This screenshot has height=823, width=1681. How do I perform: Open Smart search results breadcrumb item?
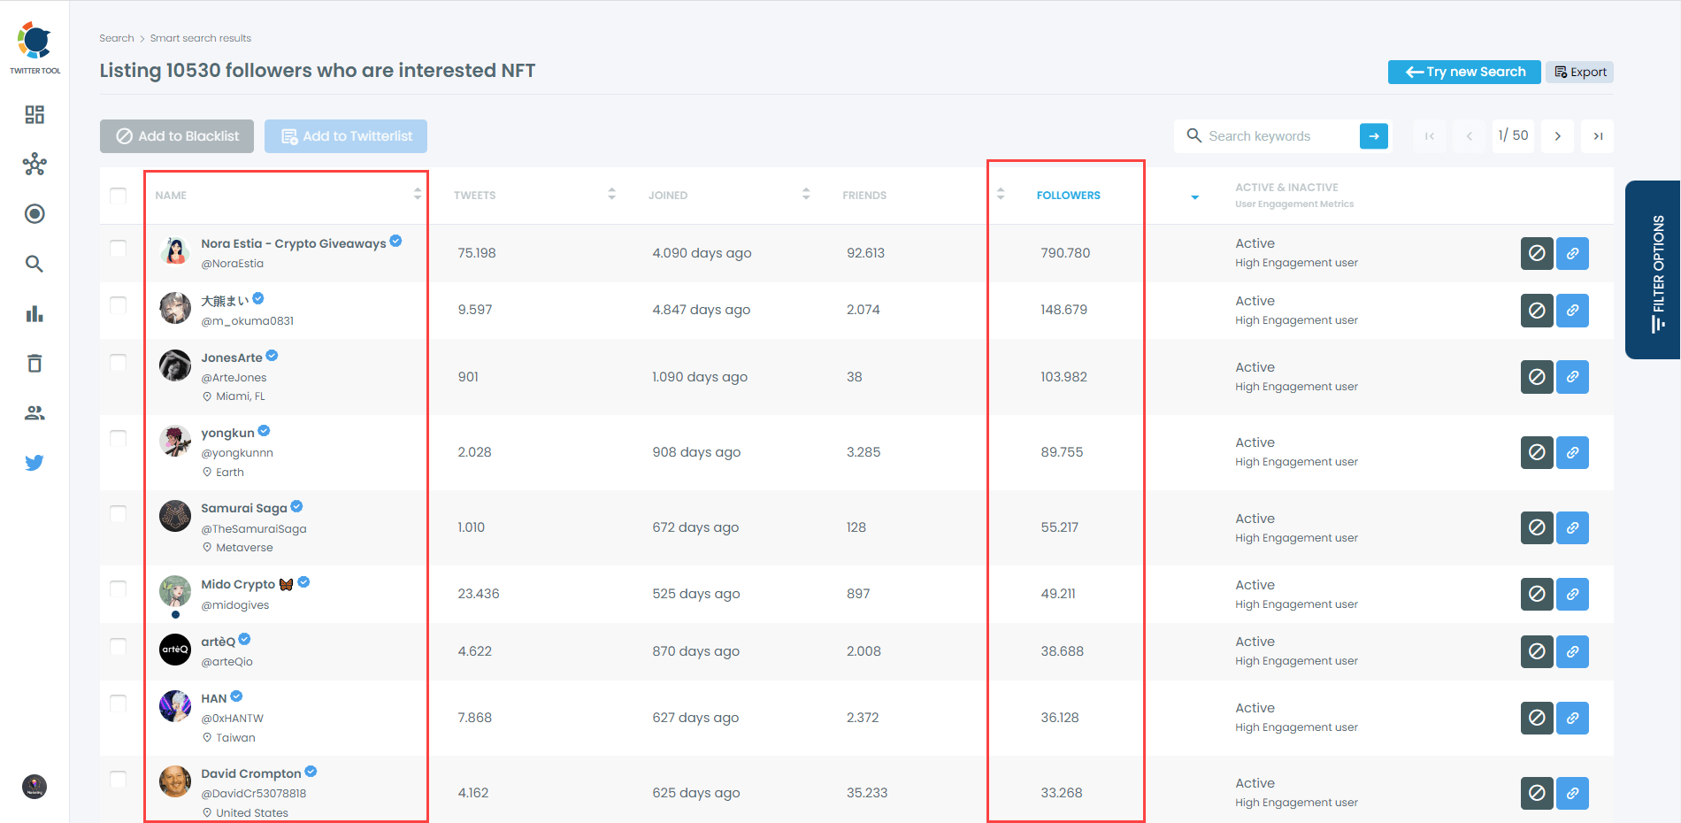(x=201, y=38)
